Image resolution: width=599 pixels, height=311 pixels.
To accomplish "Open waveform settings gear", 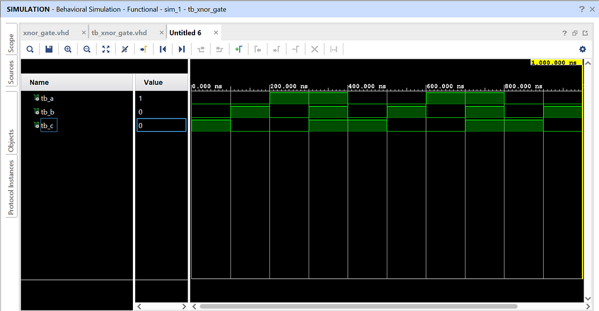I will click(x=582, y=49).
